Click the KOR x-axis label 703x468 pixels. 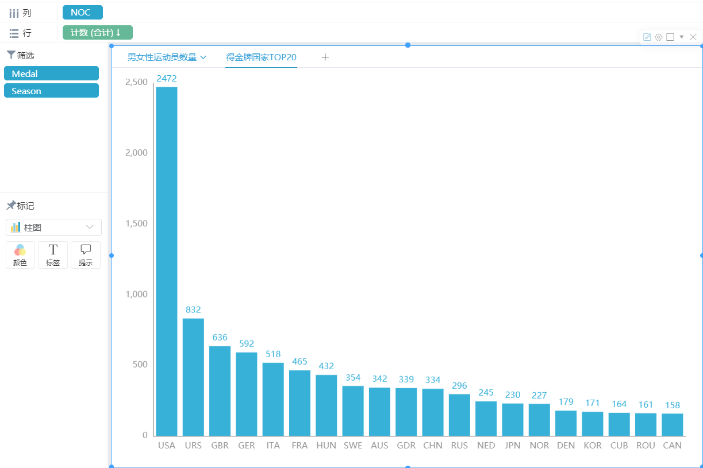[x=593, y=446]
